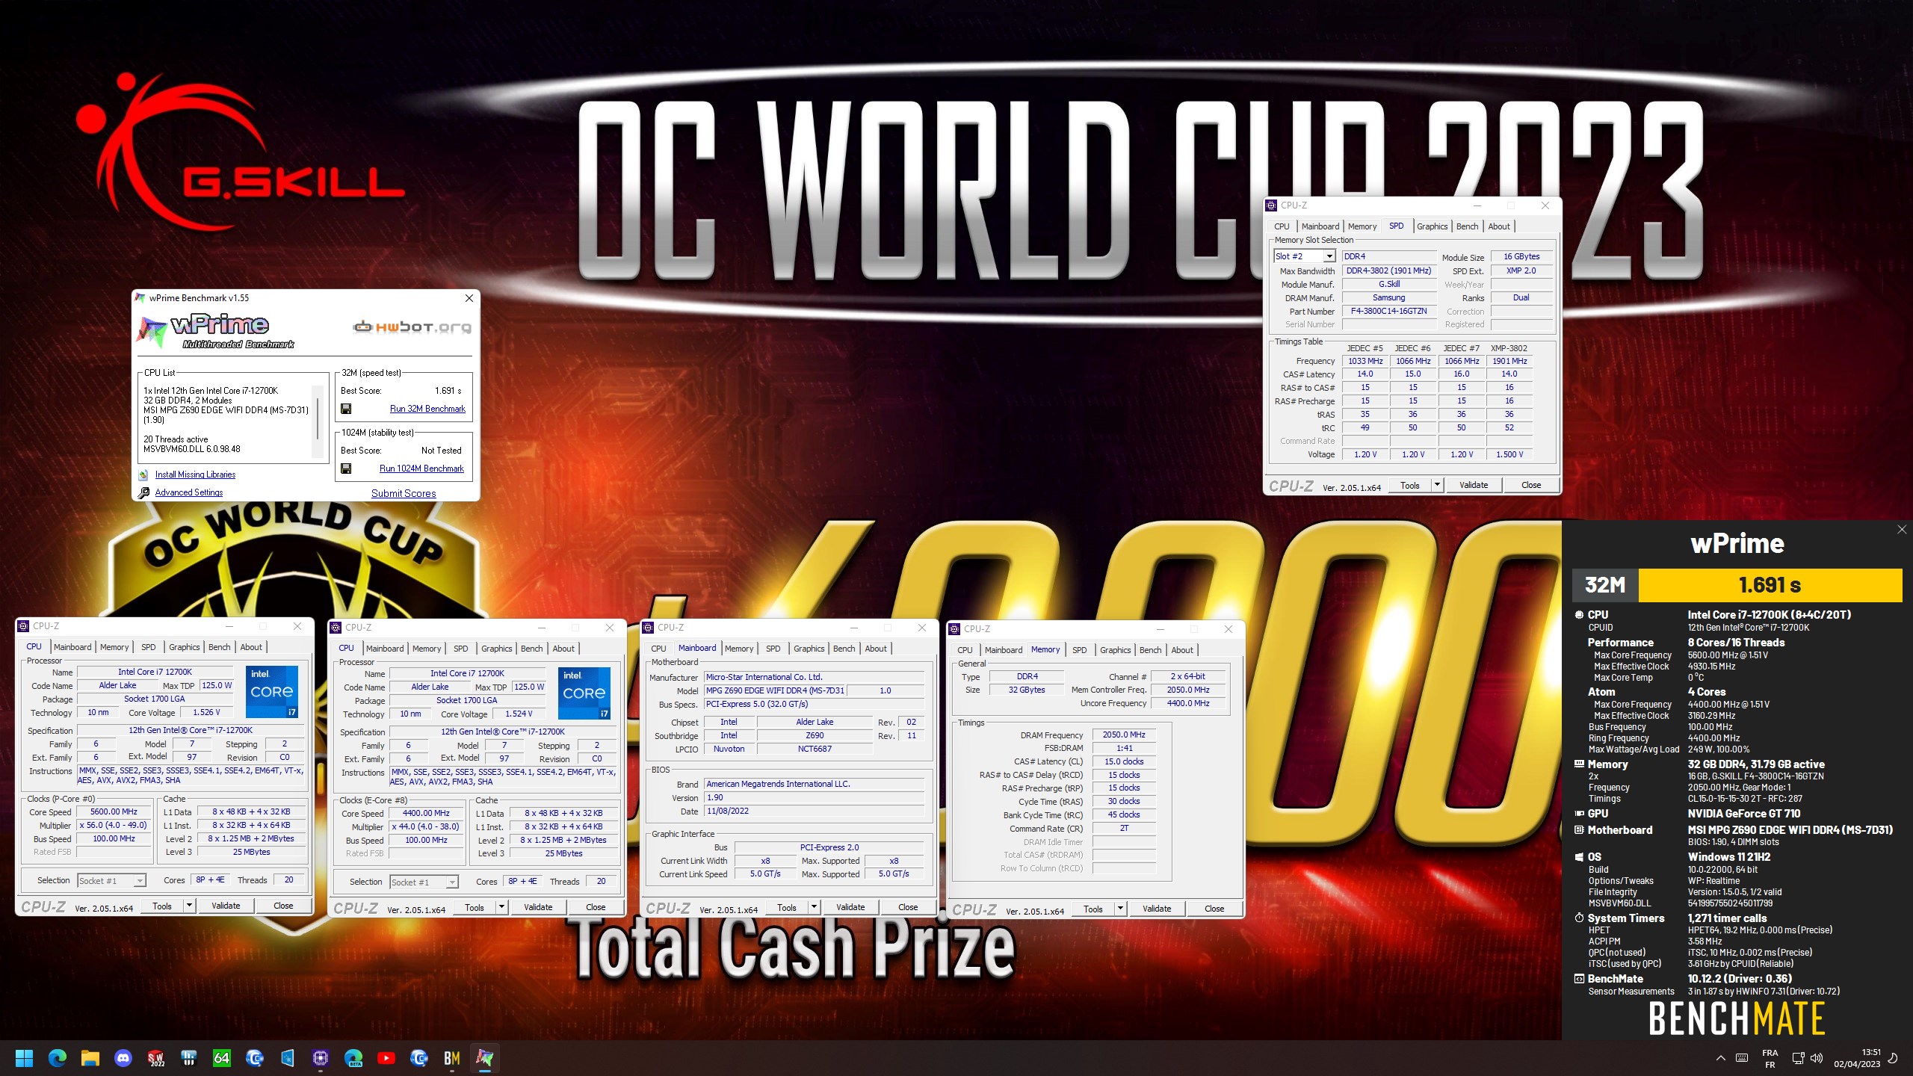Screen dimensions: 1913x1076
Task: Open Edge Beta from the taskbar
Action: point(353,1058)
